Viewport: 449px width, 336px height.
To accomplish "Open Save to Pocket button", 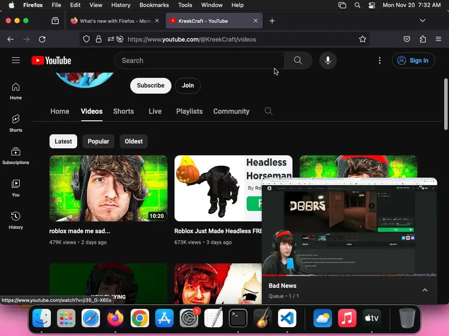I will coord(406,39).
